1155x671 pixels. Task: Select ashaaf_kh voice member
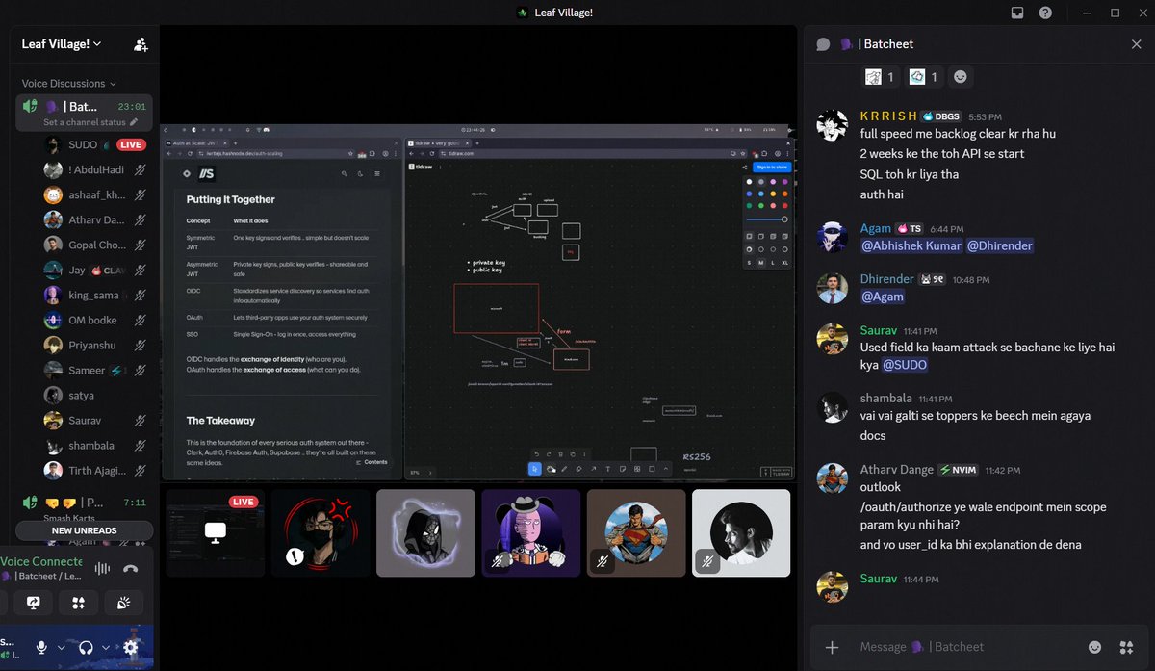point(94,194)
